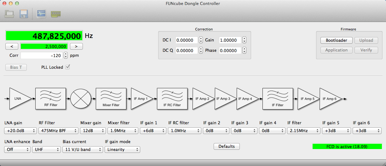386x166 pixels.
Task: Click the circuit board toolbar icon
Action: pyautogui.click(x=56, y=14)
